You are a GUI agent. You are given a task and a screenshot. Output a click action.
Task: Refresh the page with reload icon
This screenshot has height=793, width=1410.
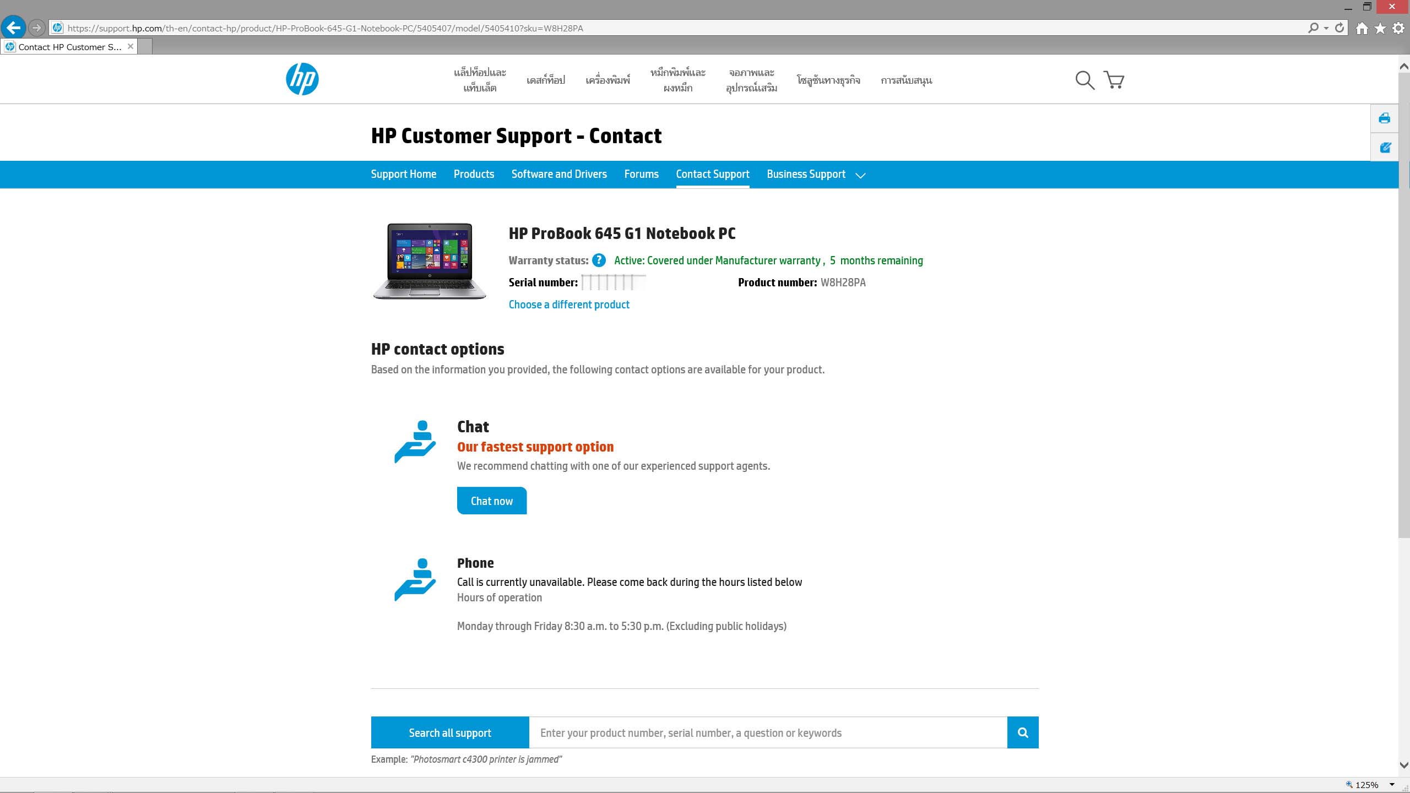coord(1339,28)
